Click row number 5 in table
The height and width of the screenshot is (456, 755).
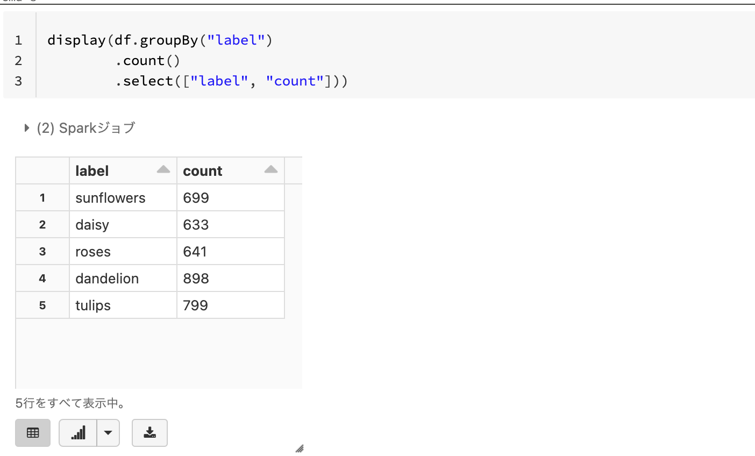point(42,305)
